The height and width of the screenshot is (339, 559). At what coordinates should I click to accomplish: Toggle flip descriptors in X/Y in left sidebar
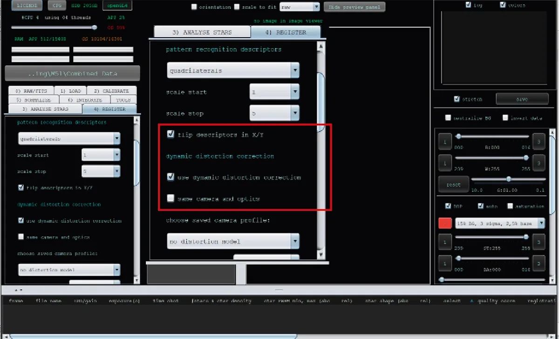tap(21, 188)
